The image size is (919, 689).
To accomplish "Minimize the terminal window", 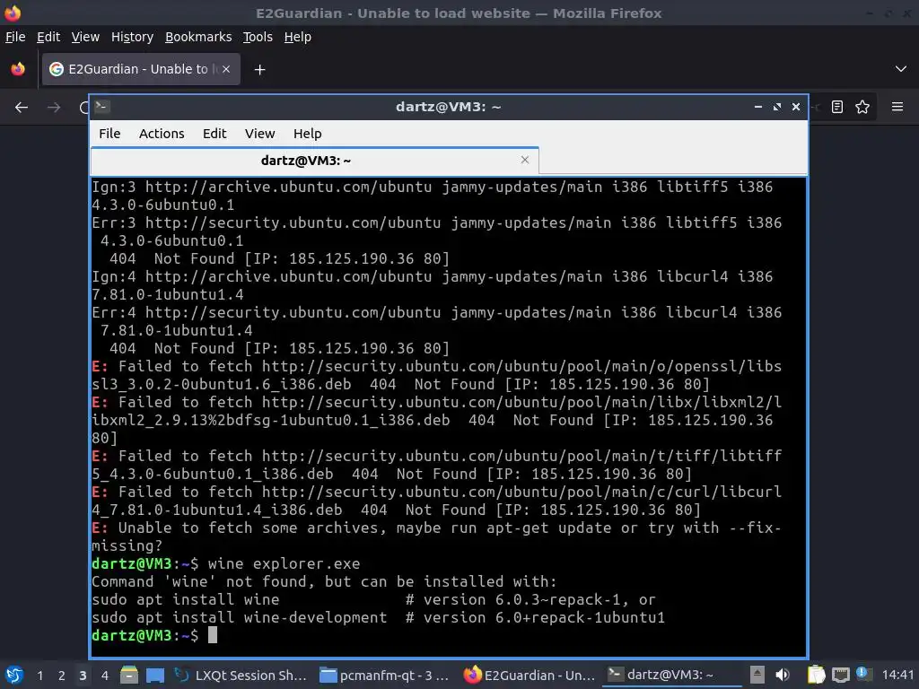I will coord(758,107).
